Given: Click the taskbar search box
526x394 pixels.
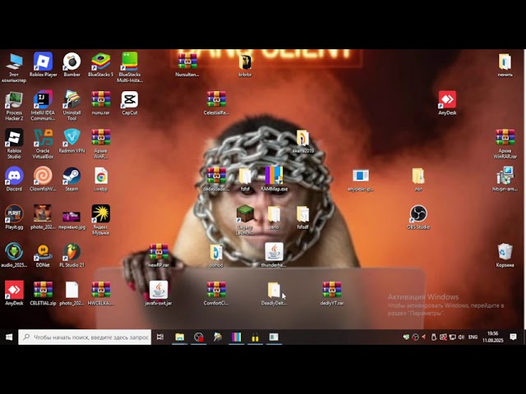Looking at the screenshot, I should tap(85, 337).
